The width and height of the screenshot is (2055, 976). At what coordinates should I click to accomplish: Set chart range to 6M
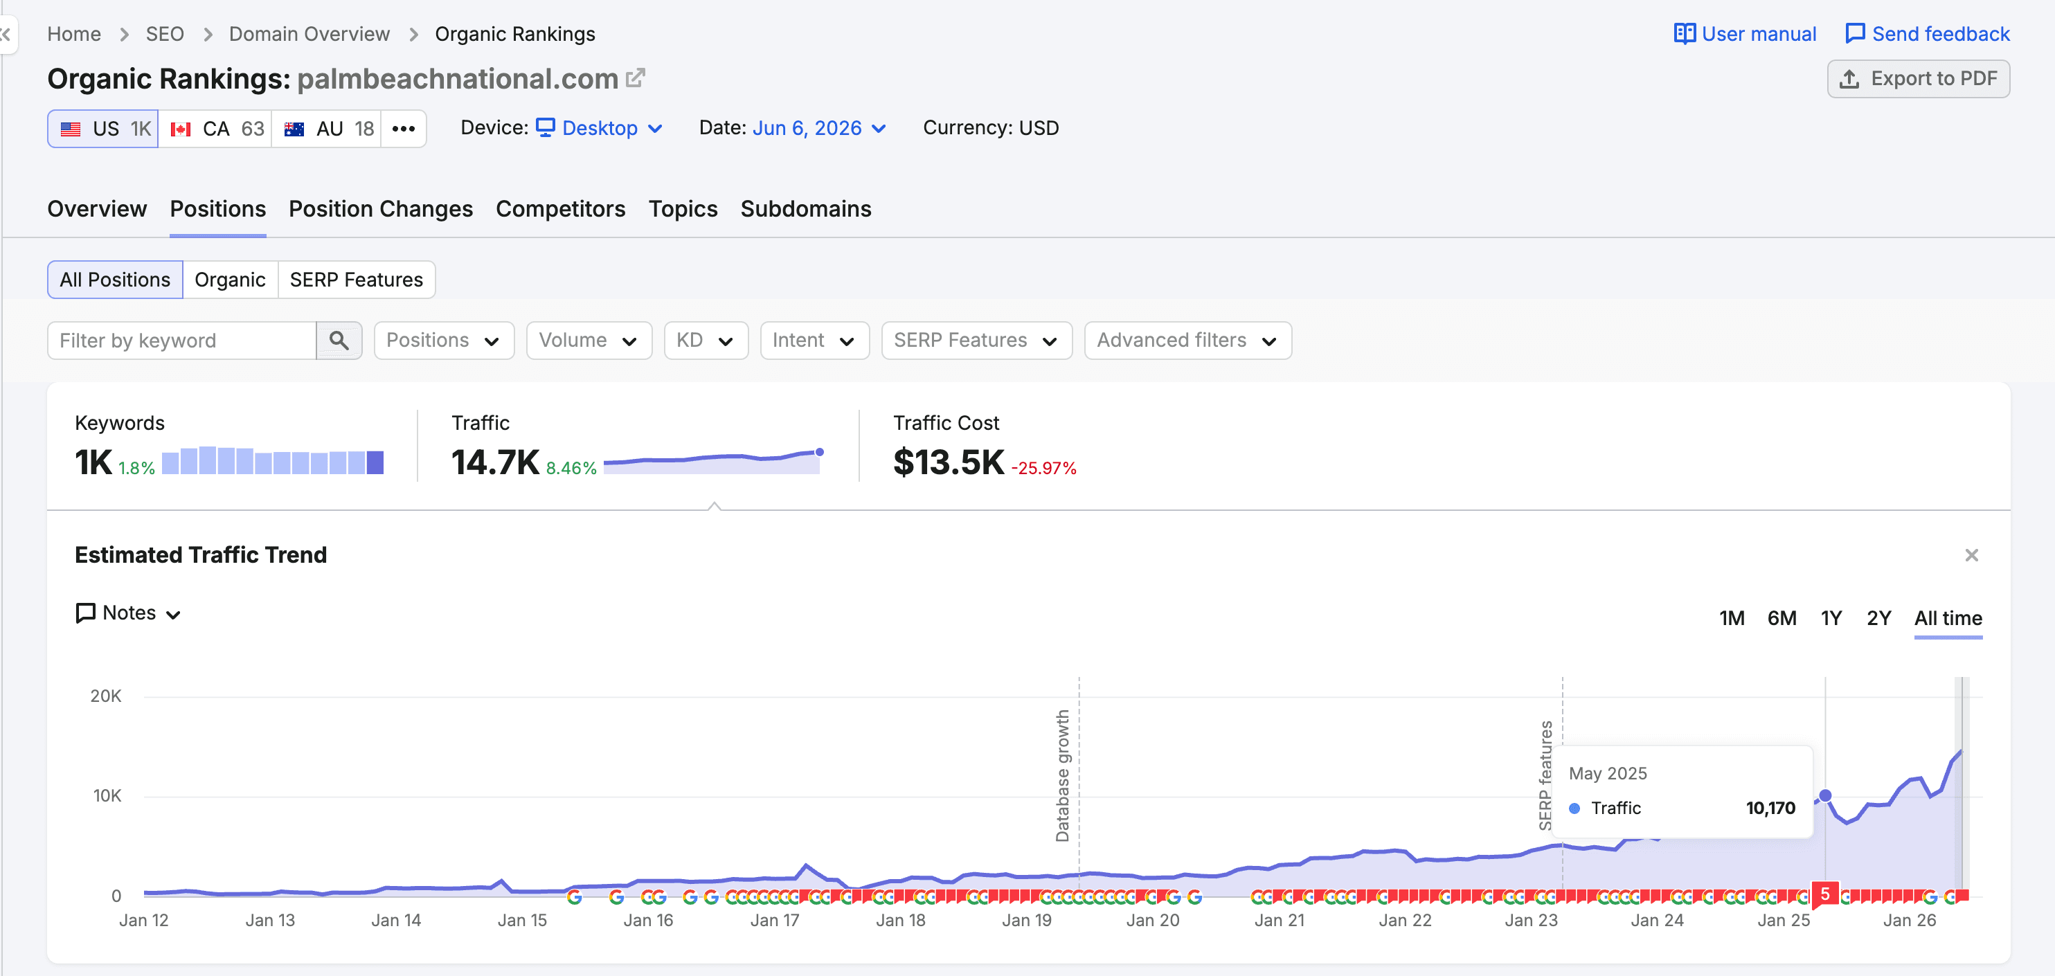pyautogui.click(x=1782, y=618)
